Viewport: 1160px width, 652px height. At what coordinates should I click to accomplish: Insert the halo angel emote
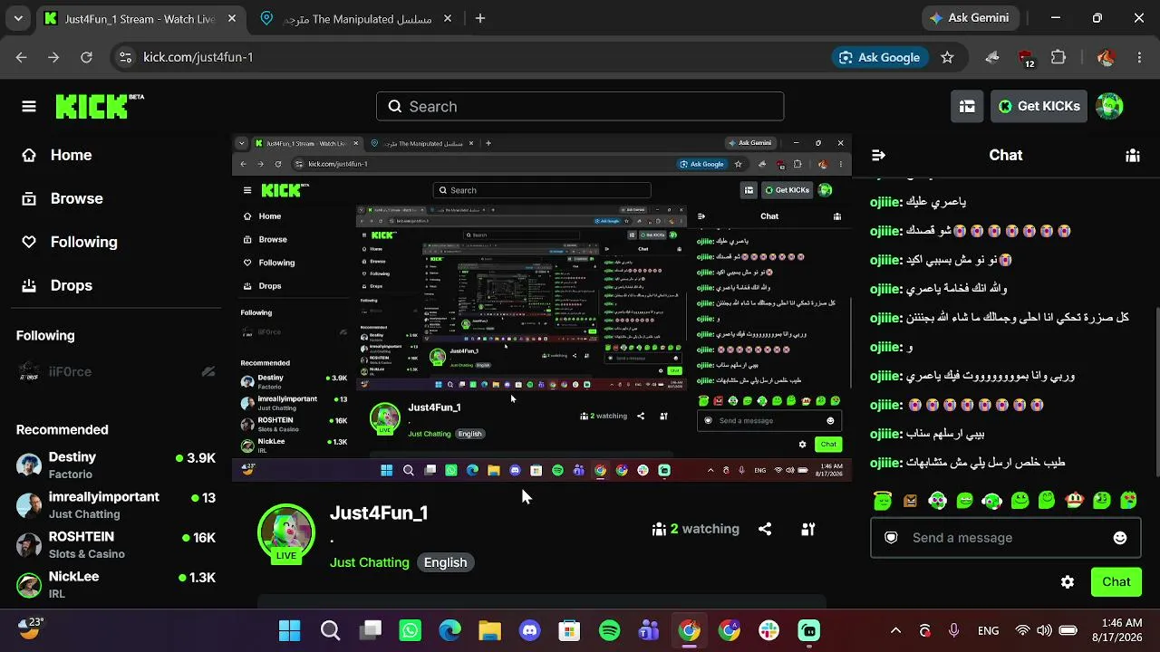(x=883, y=500)
